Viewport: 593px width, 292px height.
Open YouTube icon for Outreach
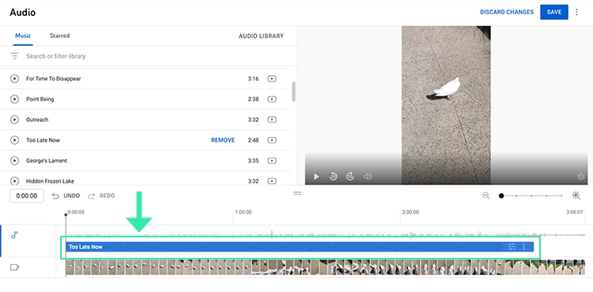point(272,119)
